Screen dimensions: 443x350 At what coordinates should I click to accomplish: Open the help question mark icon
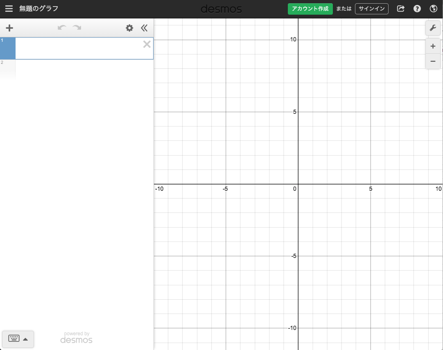(417, 9)
